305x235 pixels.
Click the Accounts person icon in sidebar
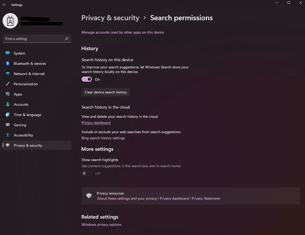tap(8, 104)
